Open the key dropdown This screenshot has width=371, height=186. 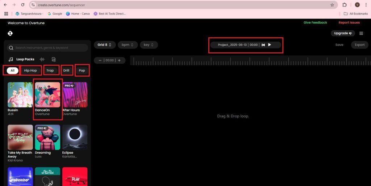pos(149,45)
